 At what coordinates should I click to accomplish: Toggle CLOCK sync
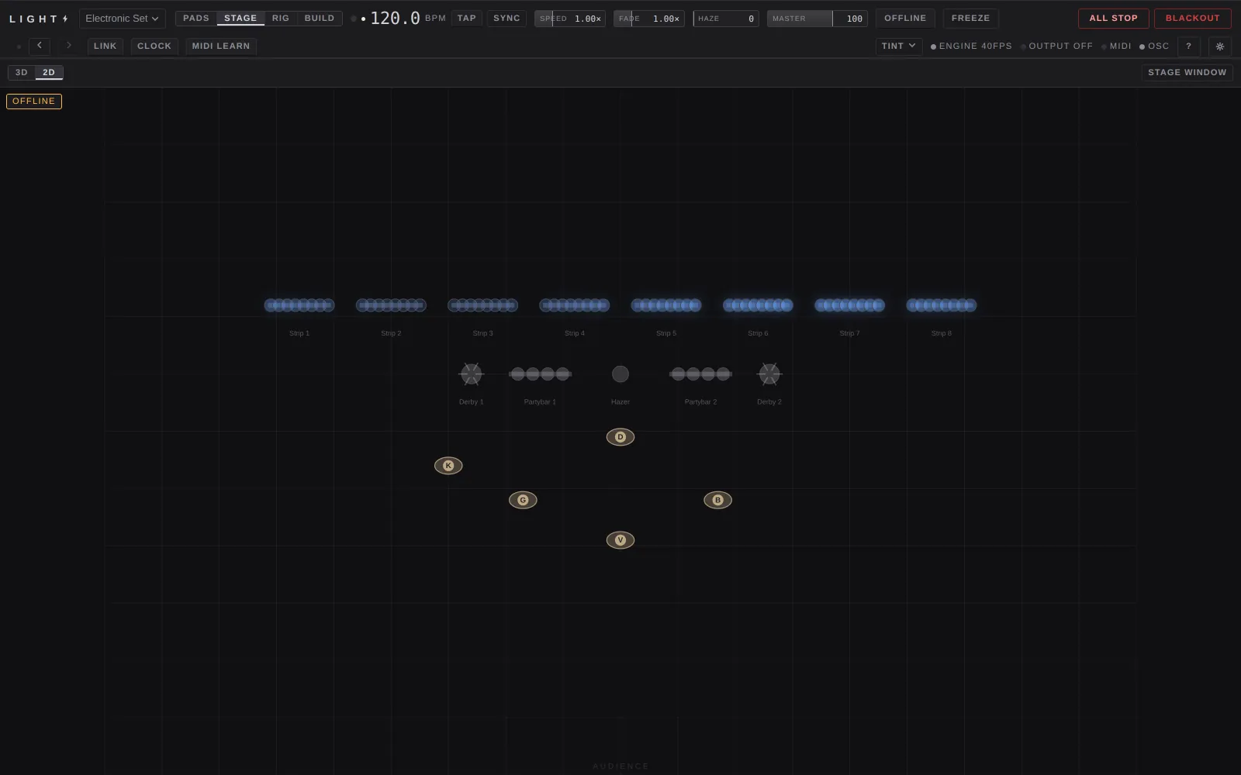point(154,46)
